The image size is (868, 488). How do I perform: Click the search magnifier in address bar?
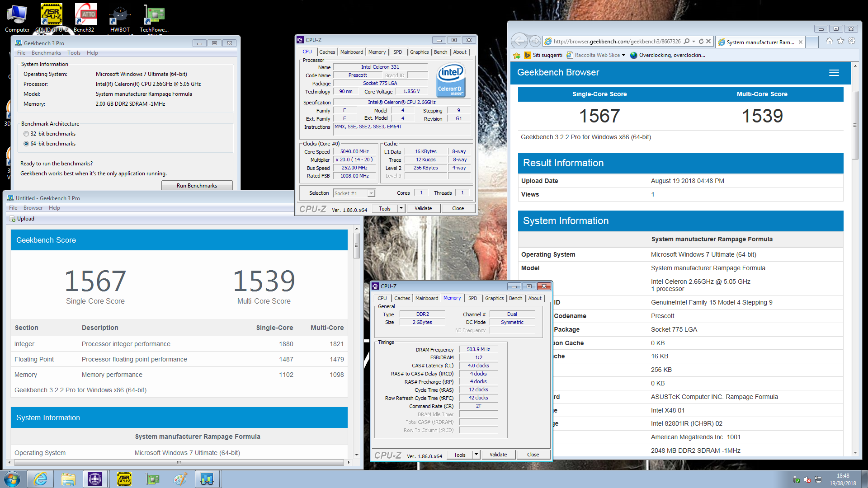(687, 41)
